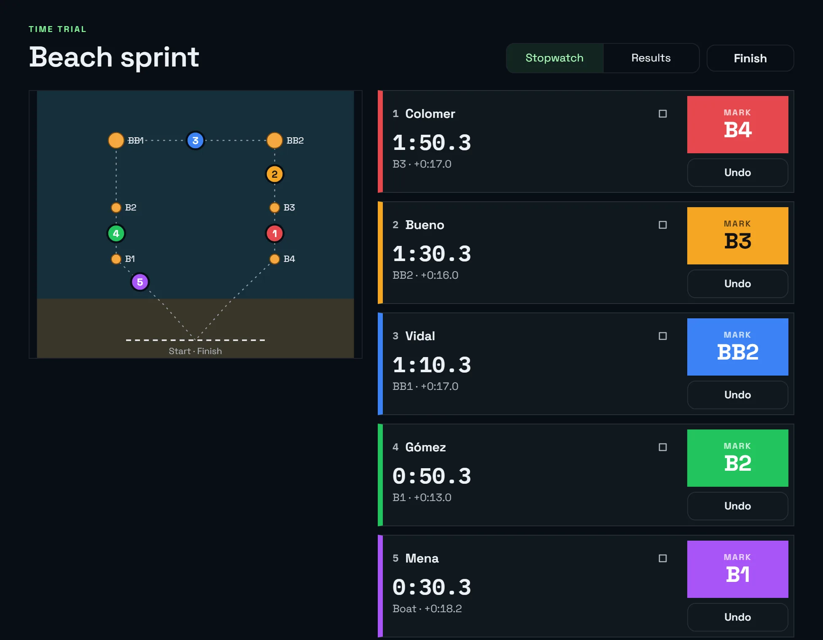Click the Beach sprint heading
The width and height of the screenshot is (823, 640).
click(x=114, y=57)
